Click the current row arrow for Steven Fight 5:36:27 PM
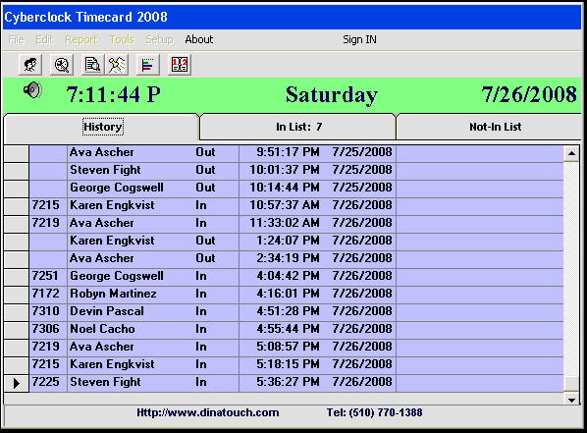This screenshot has height=433, width=587. coord(16,383)
